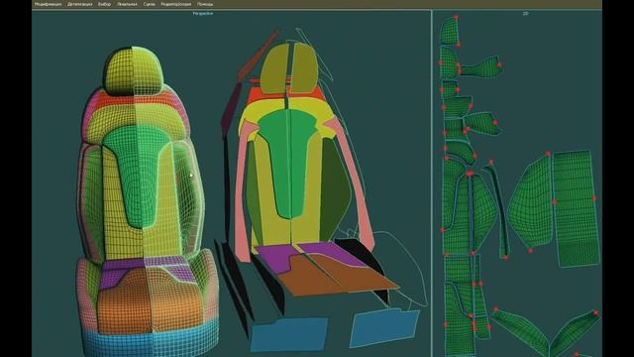The height and width of the screenshot is (357, 634).
Task: Open the Детализация menu
Action: point(79,4)
